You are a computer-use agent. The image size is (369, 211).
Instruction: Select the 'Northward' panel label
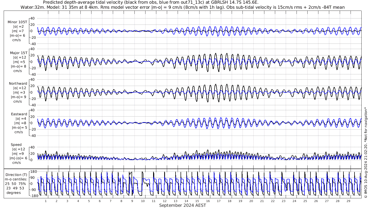click(x=18, y=84)
